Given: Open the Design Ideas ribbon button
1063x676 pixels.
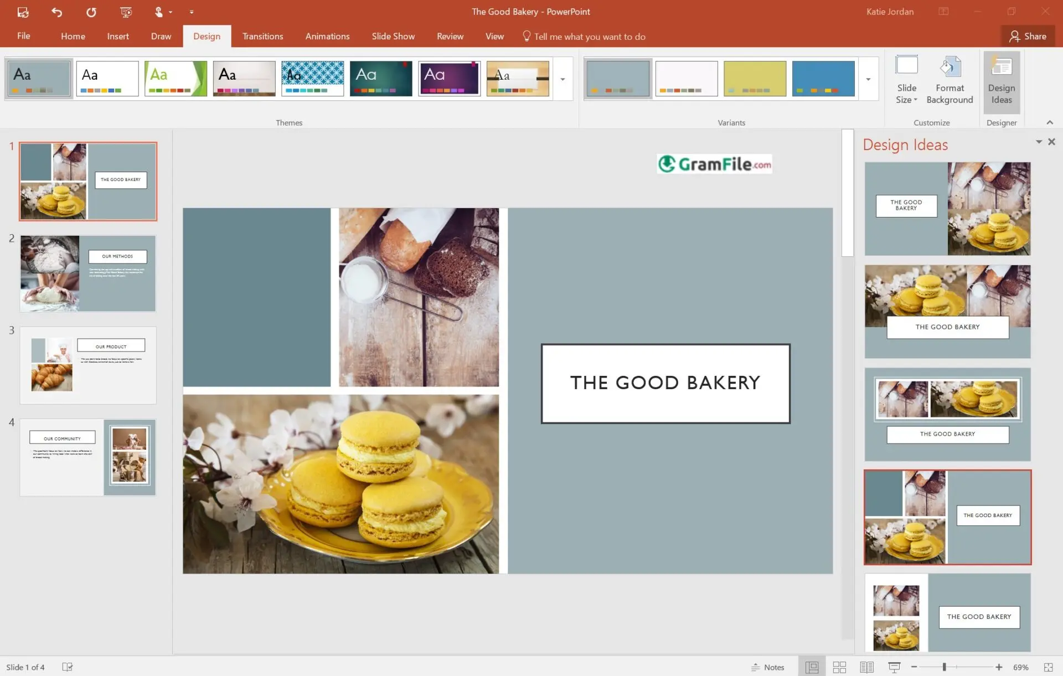Looking at the screenshot, I should tap(1001, 81).
